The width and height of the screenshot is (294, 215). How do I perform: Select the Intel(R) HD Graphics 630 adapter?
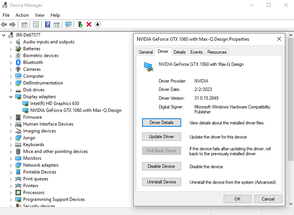[x=55, y=104]
